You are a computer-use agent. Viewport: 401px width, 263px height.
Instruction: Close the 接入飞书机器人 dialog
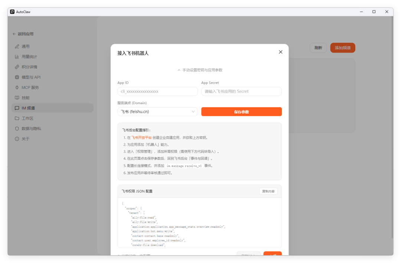coord(281,52)
